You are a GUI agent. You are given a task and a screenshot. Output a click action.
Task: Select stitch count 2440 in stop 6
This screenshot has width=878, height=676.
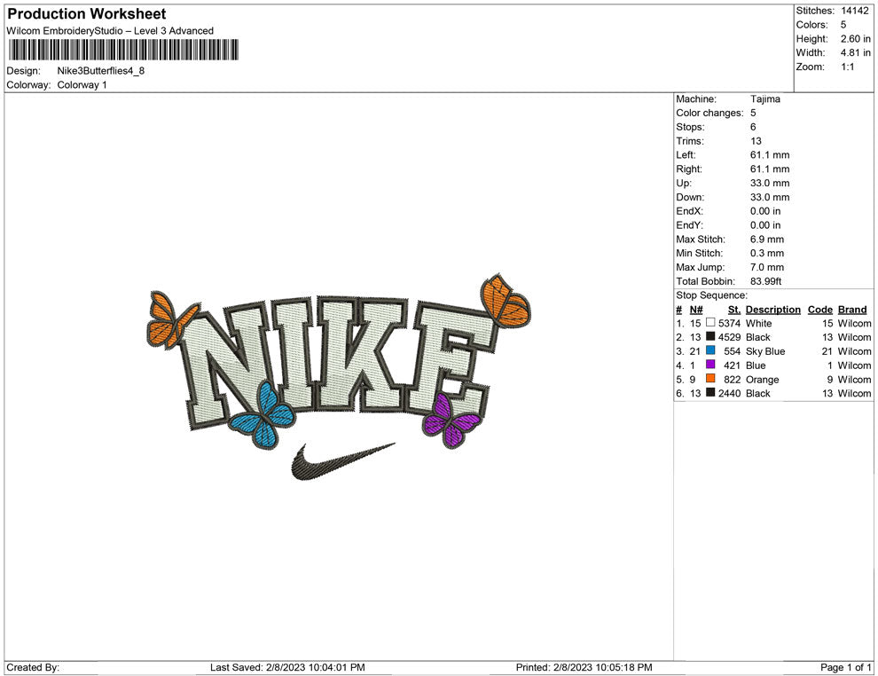[730, 394]
